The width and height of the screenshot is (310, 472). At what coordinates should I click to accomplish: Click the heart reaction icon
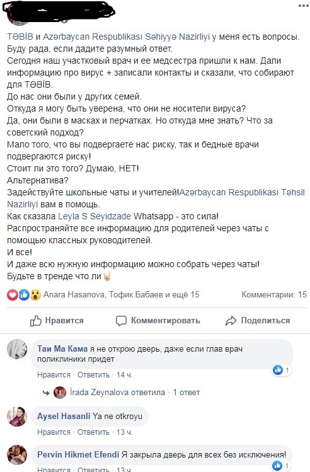pyautogui.click(x=13, y=295)
